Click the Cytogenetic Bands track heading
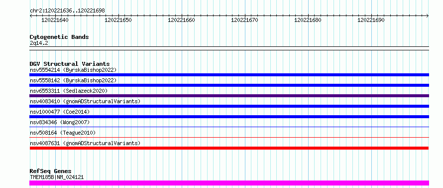Image resolution: width=443 pixels, height=188 pixels. pyautogui.click(x=59, y=37)
